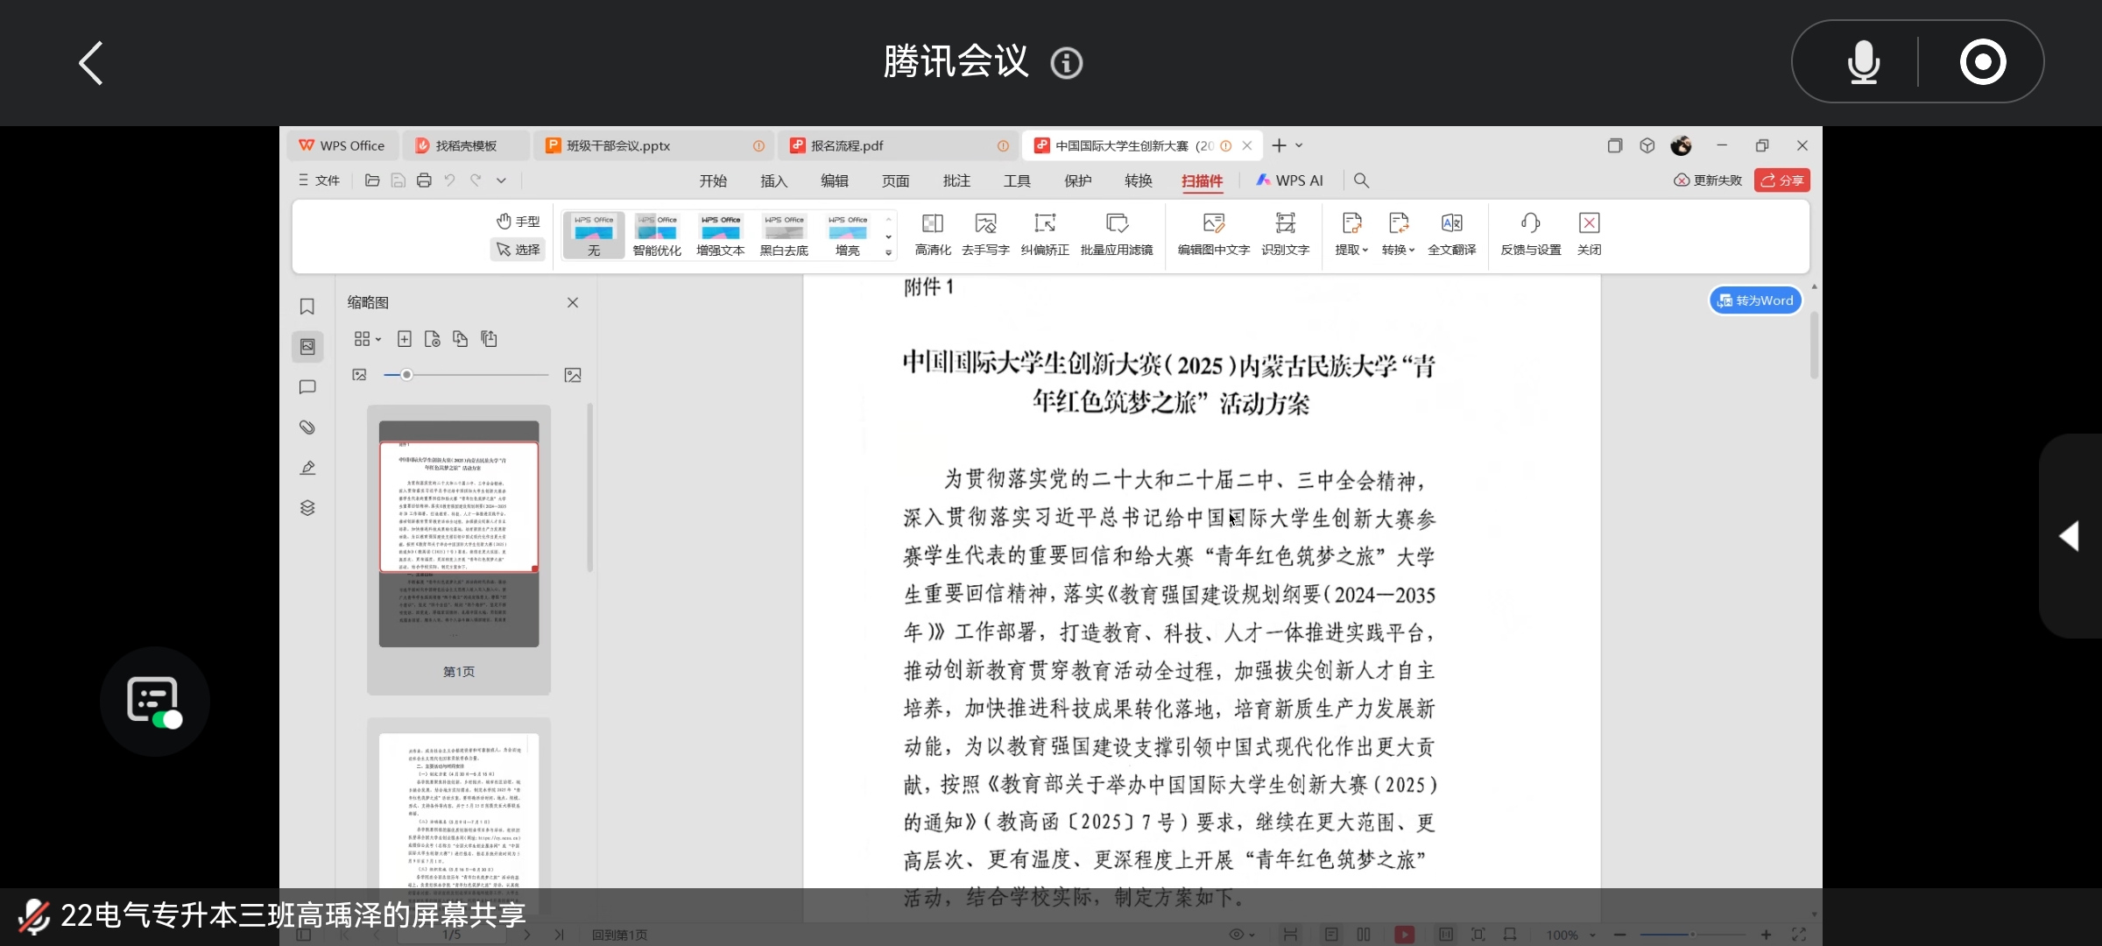Switch to the 扫描件 ribbon tab

click(x=1202, y=180)
